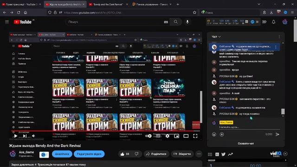Open the browser application menu
The image size is (297, 167).
pyautogui.click(x=292, y=13)
